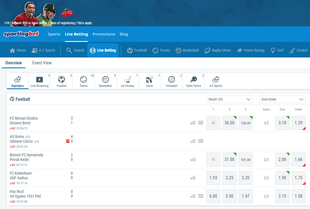This screenshot has width=310, height=209.
Task: Bet Persik Kediri win at 101.00
Action: point(246,160)
